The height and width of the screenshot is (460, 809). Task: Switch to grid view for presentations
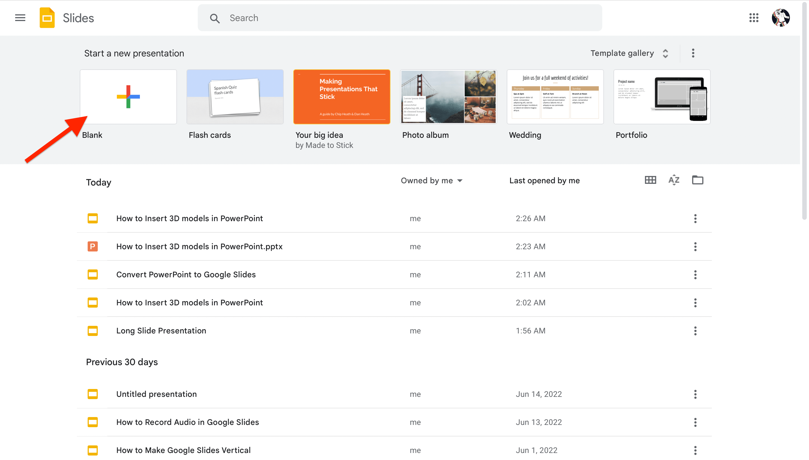(650, 180)
